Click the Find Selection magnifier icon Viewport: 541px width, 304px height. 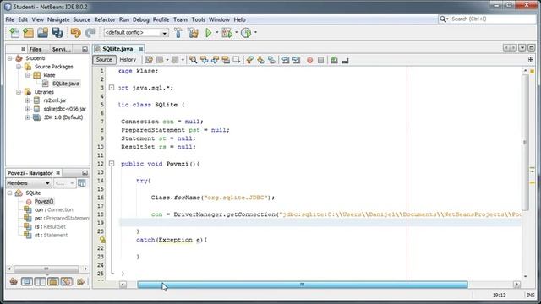coord(194,60)
